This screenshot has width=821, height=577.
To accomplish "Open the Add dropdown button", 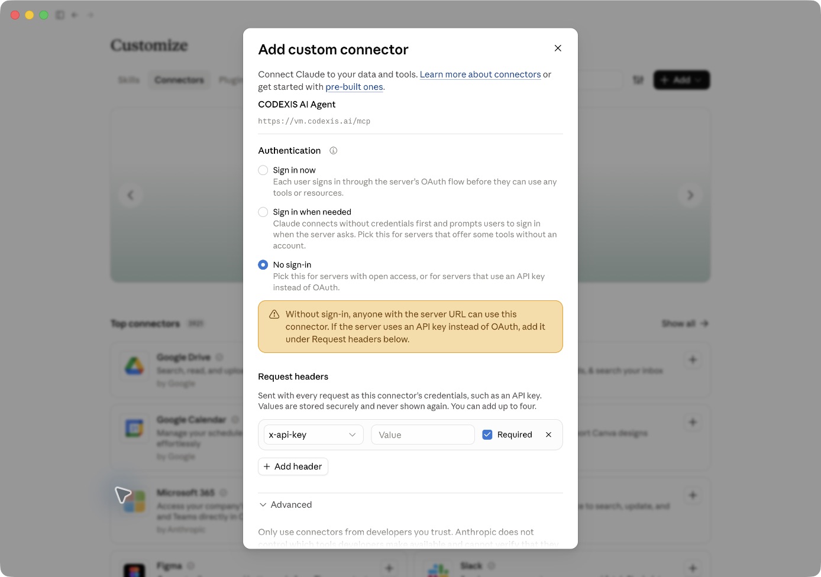I will tap(681, 80).
